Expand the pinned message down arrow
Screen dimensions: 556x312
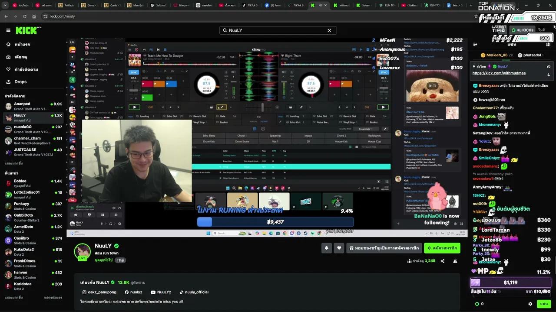[549, 75]
